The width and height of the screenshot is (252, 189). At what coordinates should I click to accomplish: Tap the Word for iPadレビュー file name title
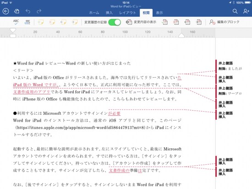(126, 6)
